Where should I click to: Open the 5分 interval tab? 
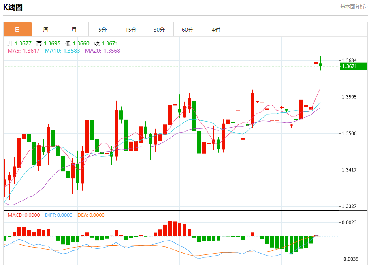103,30
